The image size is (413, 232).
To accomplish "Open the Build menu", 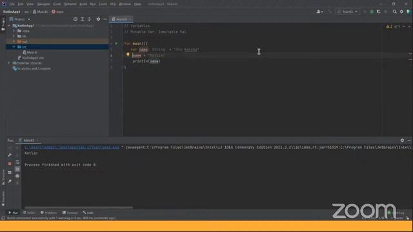I will point(83,4).
